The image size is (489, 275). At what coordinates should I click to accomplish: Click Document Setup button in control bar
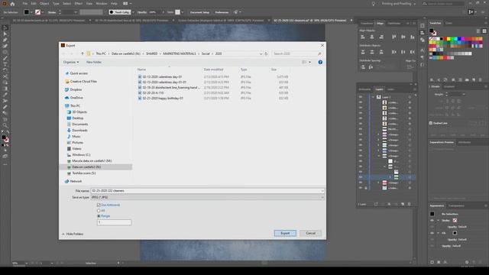(199, 12)
